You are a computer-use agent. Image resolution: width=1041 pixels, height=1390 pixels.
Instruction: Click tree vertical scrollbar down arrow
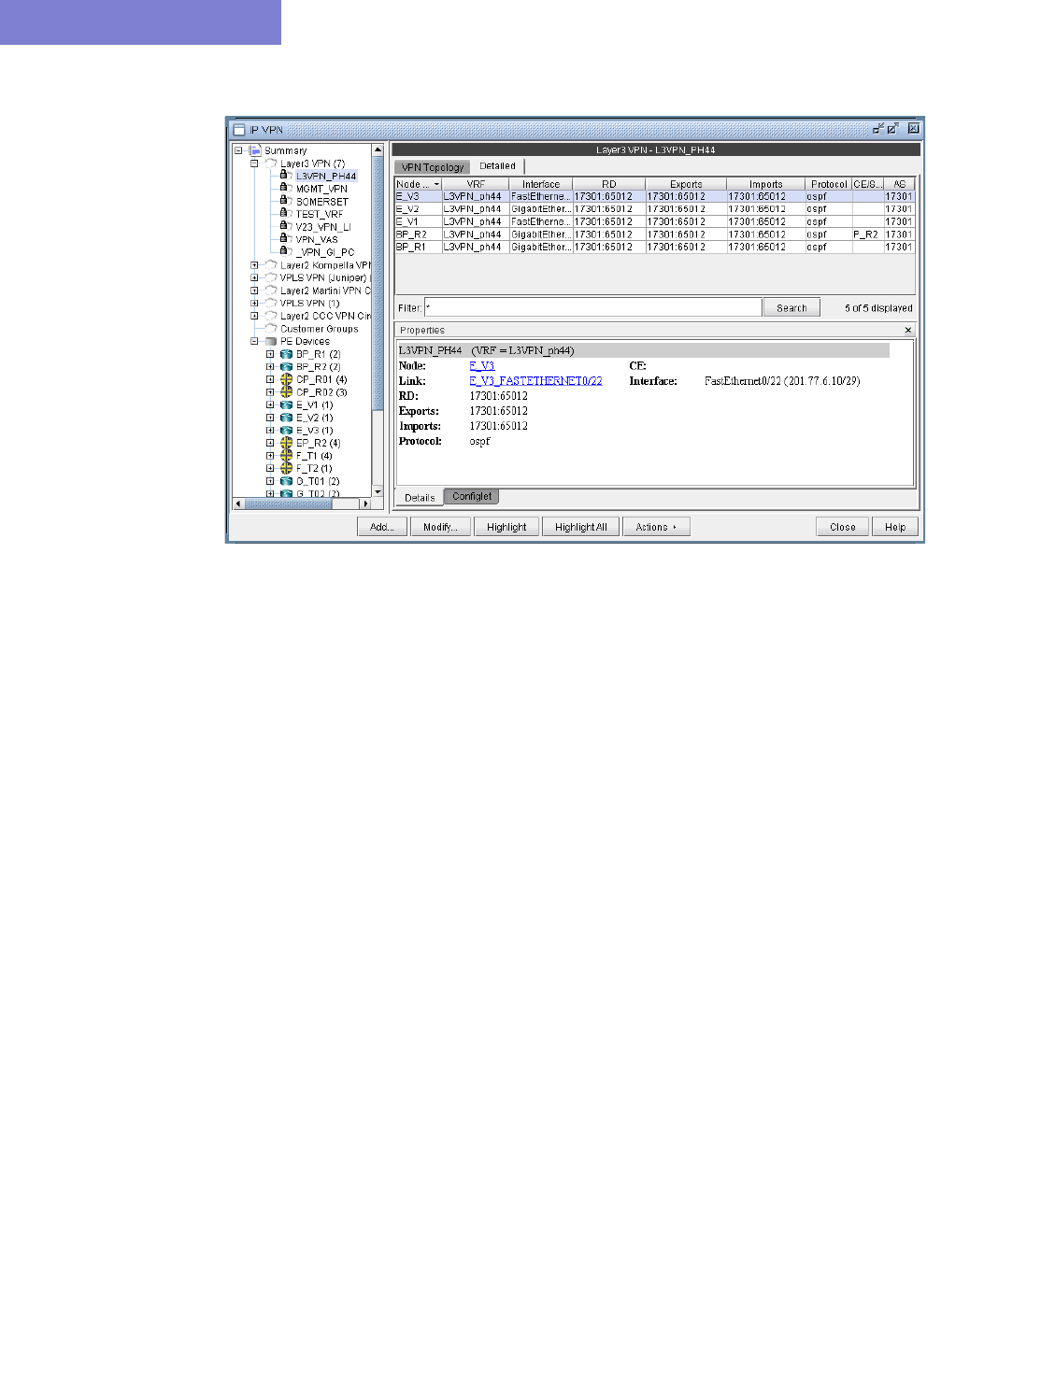378,491
